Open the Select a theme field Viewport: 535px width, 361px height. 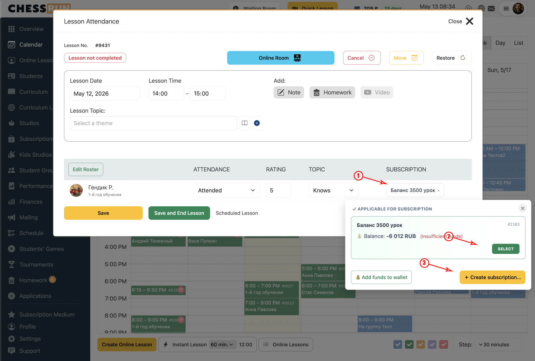[x=153, y=123]
